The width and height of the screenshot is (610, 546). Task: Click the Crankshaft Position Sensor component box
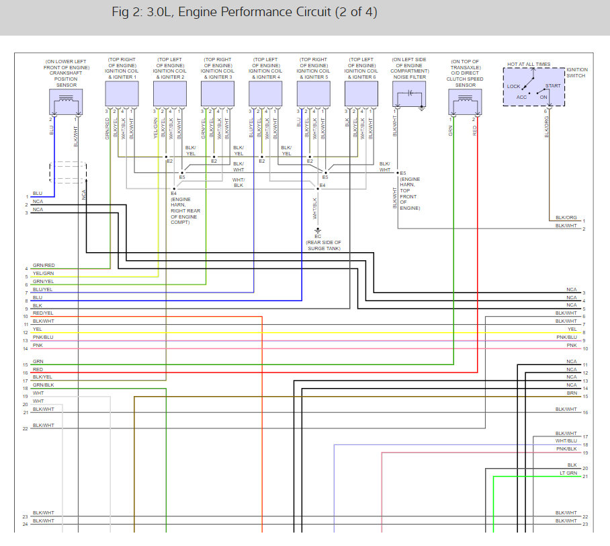coord(66,102)
